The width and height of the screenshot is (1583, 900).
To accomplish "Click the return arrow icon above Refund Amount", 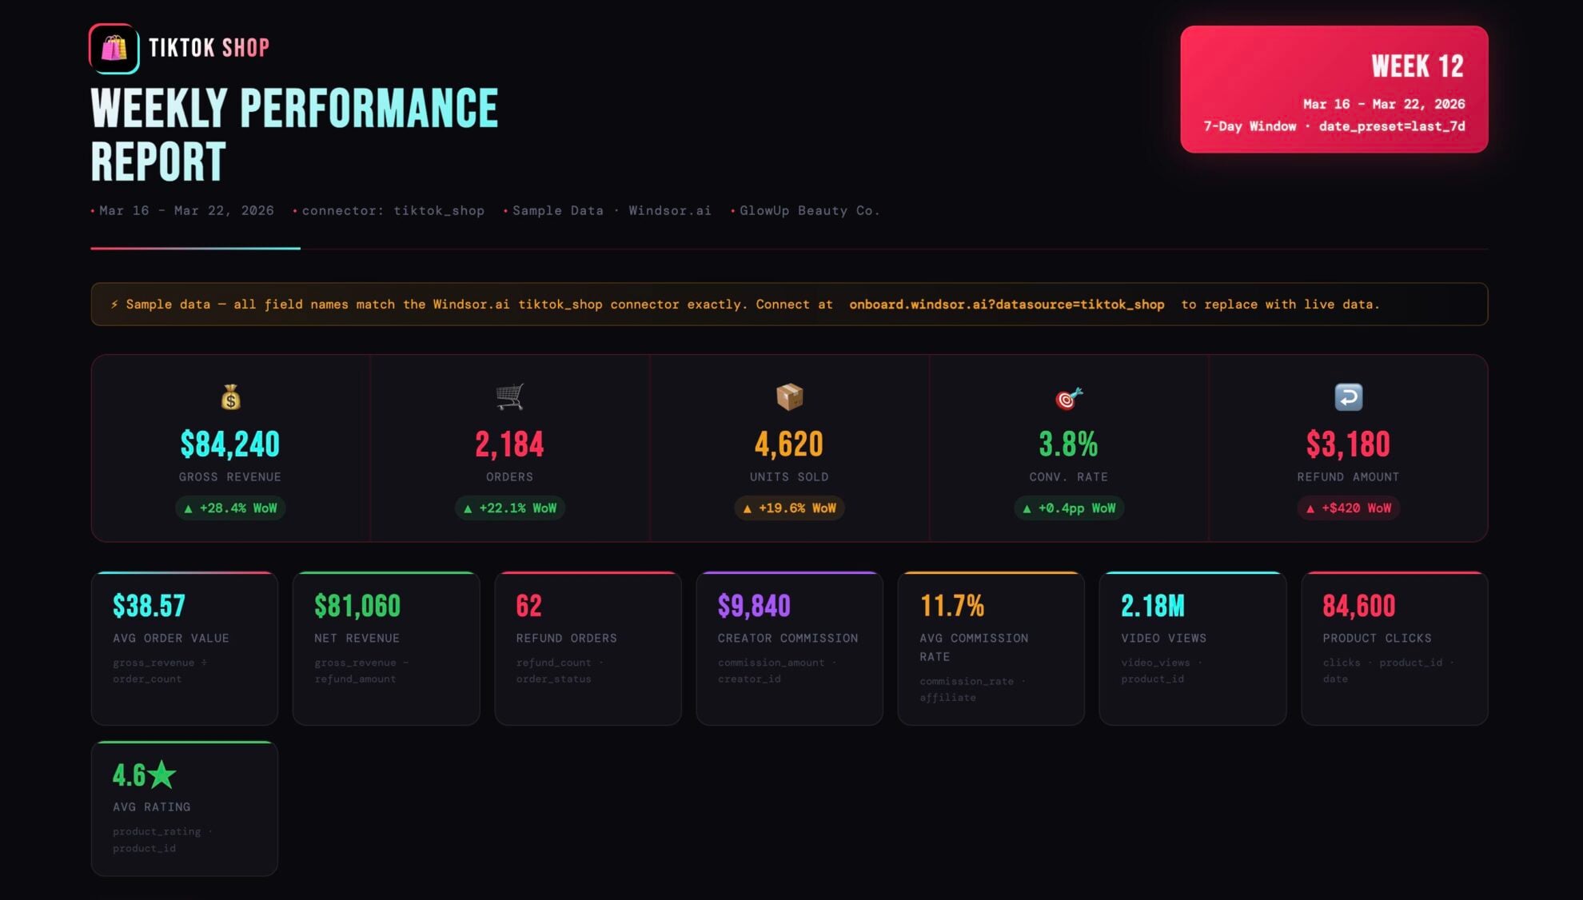I will click(1348, 397).
